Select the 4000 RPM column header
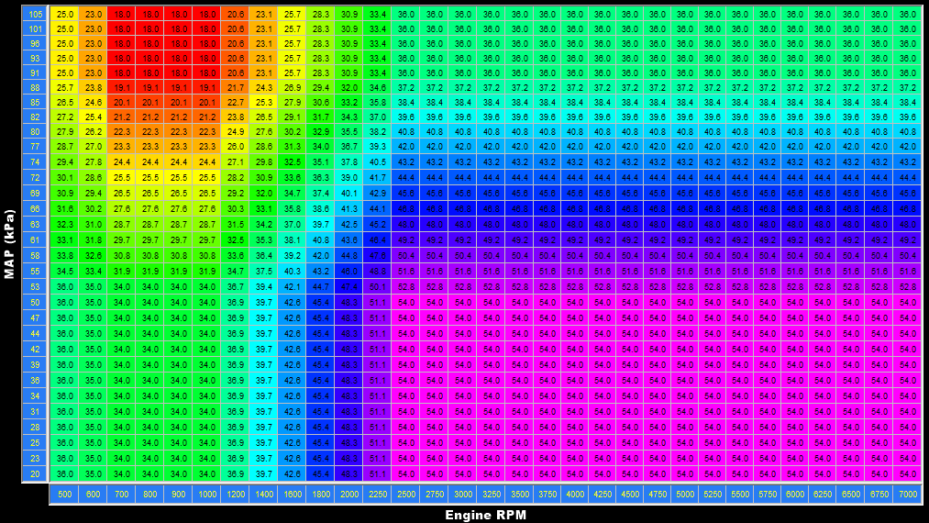This screenshot has height=523, width=929. [x=576, y=494]
